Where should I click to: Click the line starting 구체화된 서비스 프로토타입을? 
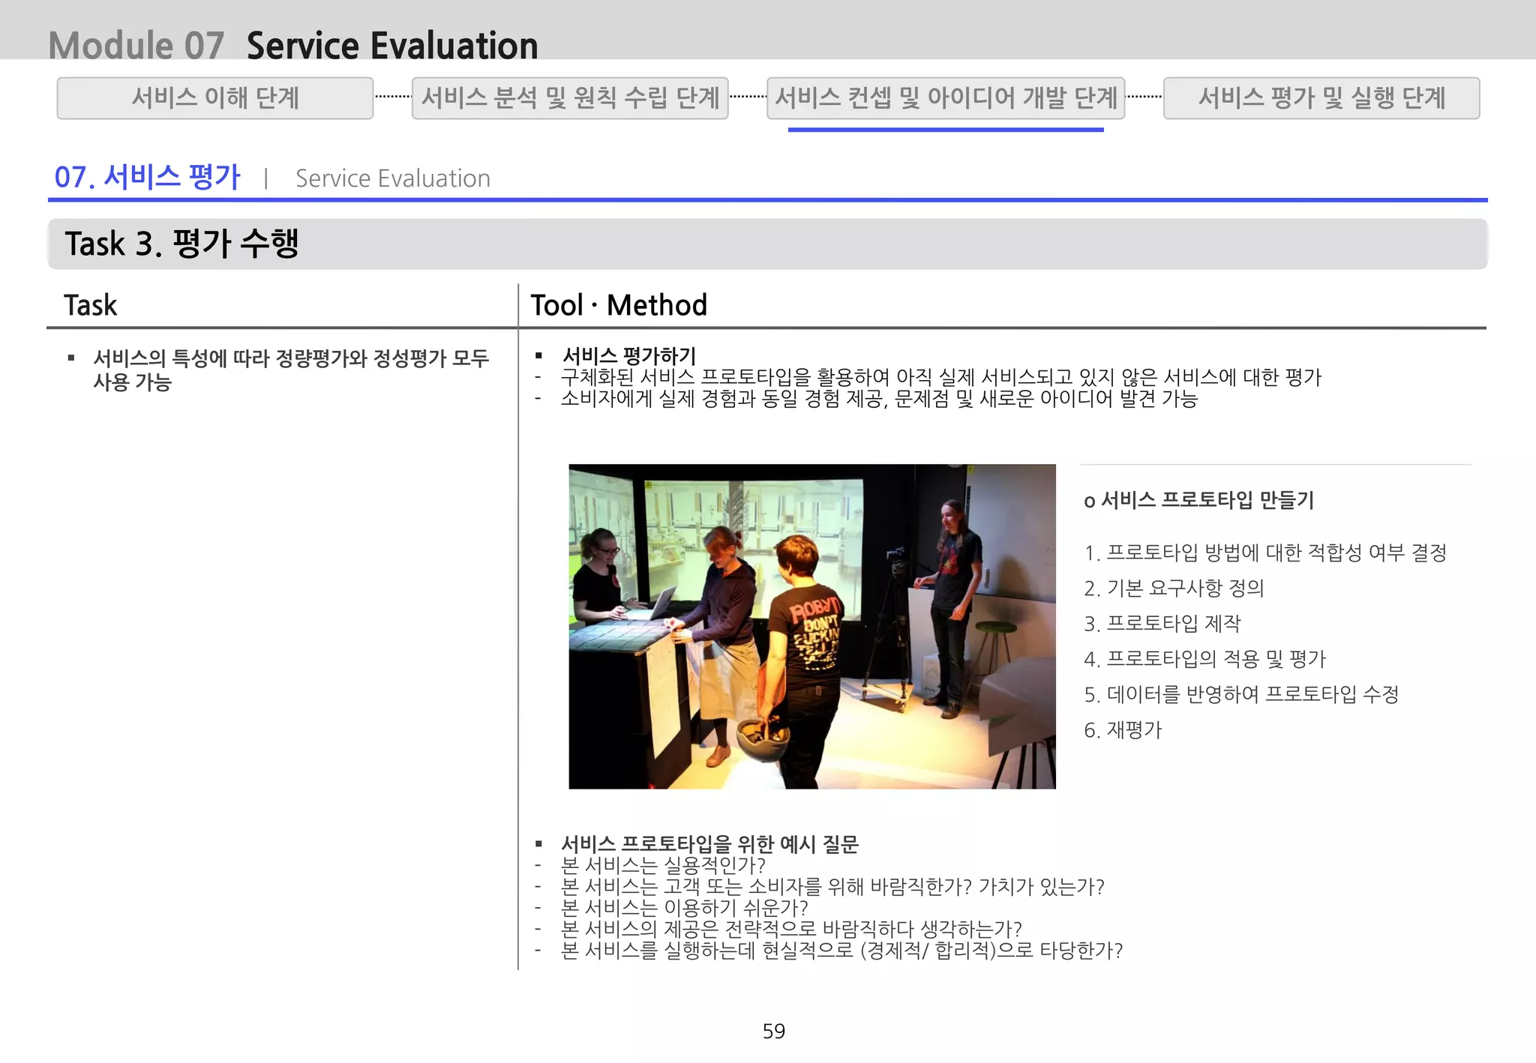941,377
